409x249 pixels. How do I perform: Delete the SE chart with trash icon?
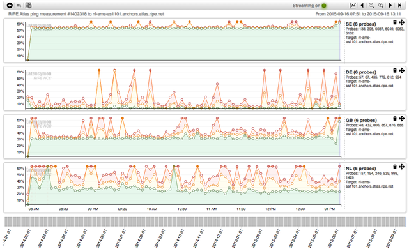395,22
